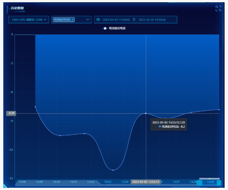
Task: Click the chevron of the CMU-UPS selector
Action: (46, 19)
